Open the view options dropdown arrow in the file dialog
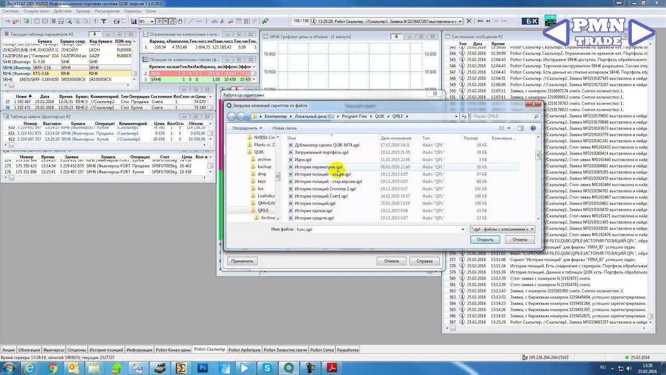This screenshot has height=375, width=666. pyautogui.click(x=509, y=128)
